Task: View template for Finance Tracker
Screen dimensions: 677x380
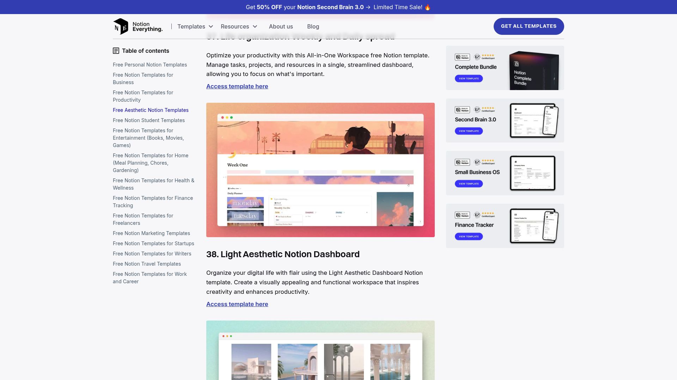Action: pyautogui.click(x=469, y=236)
